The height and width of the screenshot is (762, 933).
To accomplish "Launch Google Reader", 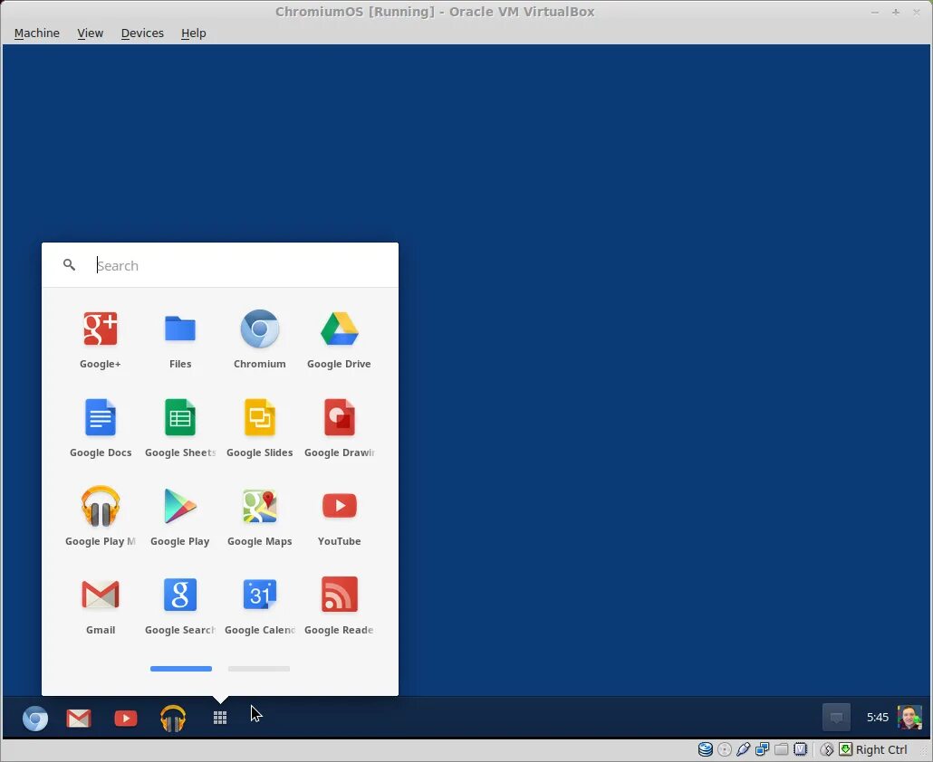I will 339,595.
